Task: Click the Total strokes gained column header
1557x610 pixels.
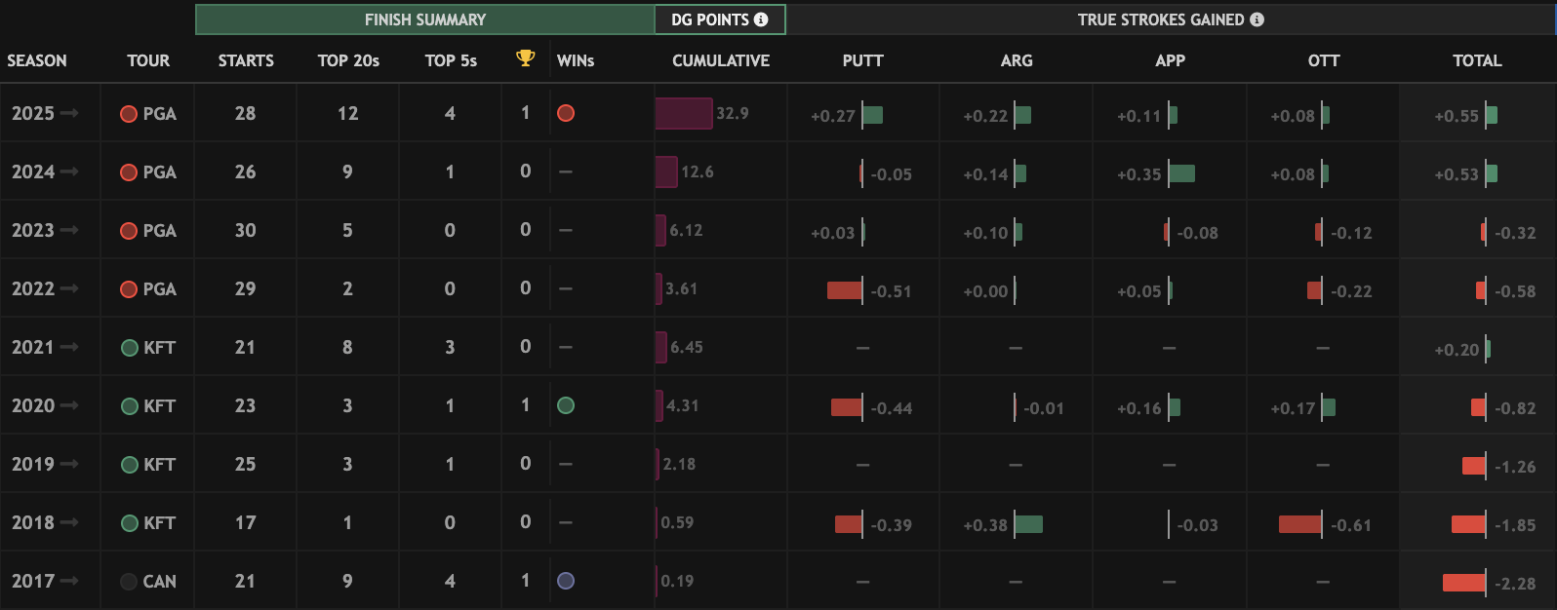Action: pyautogui.click(x=1477, y=60)
